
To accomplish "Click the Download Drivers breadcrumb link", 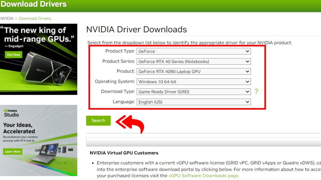I will [x=35, y=18].
